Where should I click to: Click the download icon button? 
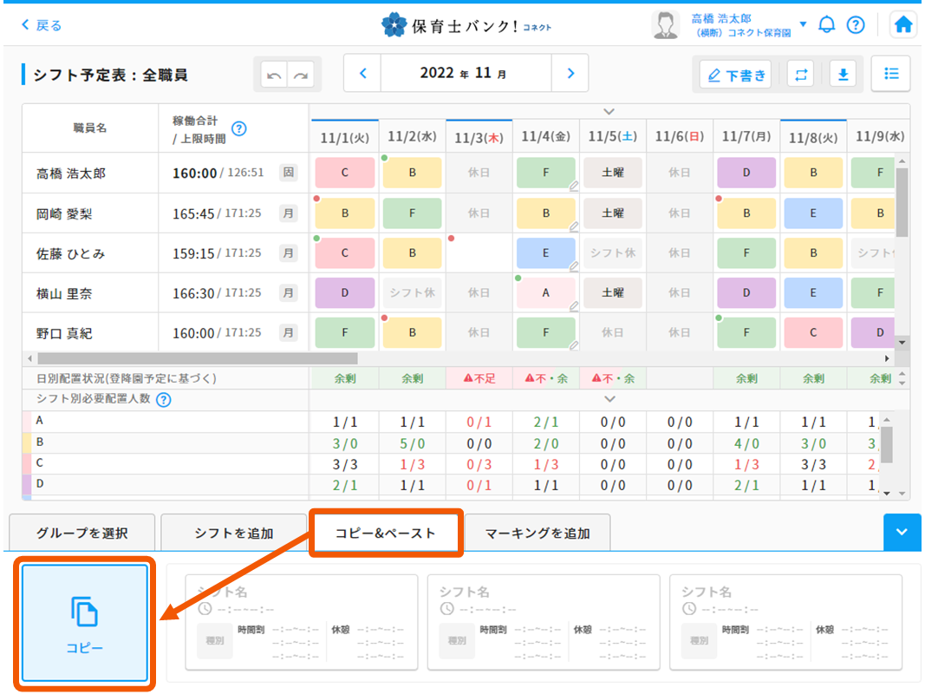click(x=843, y=75)
